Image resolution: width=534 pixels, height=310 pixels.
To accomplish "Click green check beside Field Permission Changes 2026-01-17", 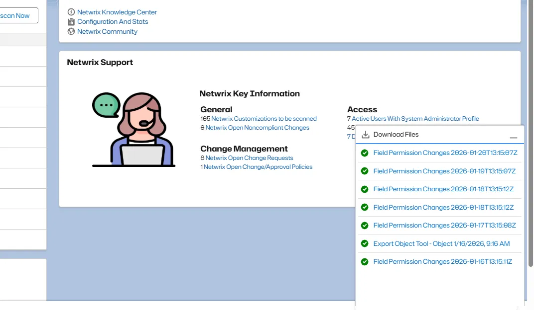I will pos(365,225).
